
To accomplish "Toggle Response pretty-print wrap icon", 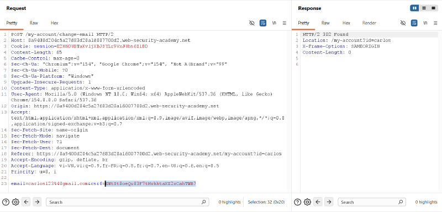I will coord(414,23).
